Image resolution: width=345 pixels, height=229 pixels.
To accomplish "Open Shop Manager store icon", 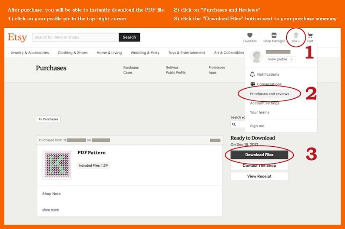I will point(274,35).
